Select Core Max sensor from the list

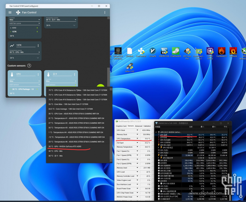coord(68,104)
